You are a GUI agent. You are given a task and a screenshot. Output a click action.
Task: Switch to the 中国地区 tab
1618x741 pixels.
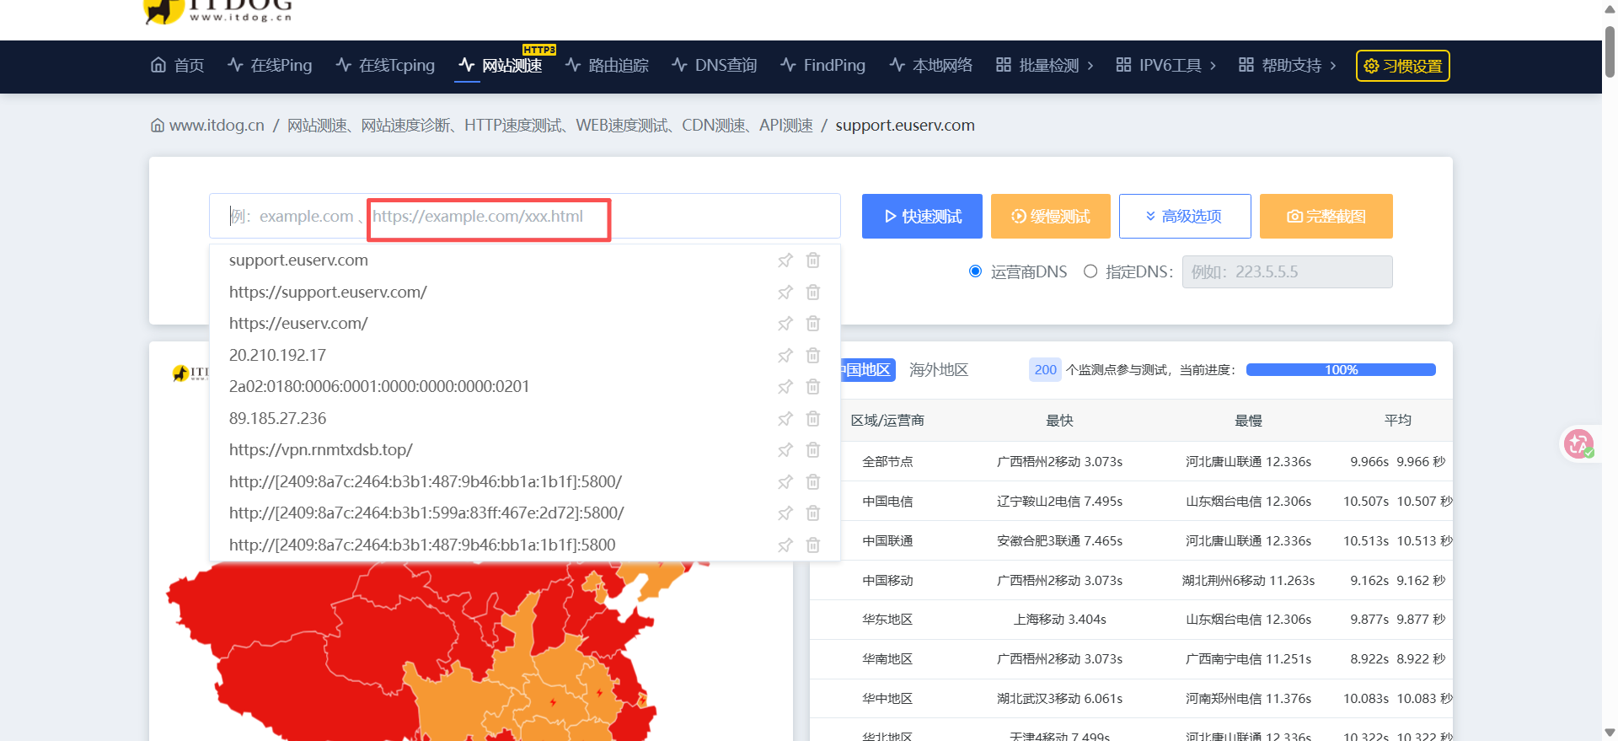(x=866, y=370)
